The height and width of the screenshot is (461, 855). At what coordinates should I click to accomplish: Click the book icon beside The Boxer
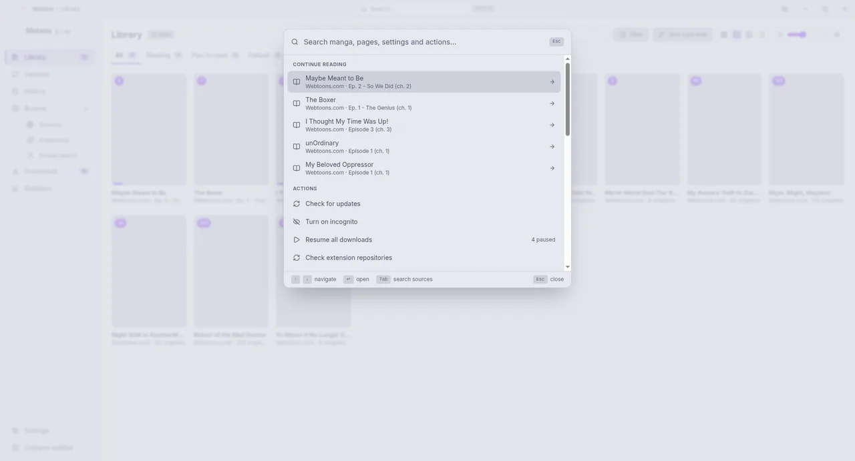pos(297,103)
